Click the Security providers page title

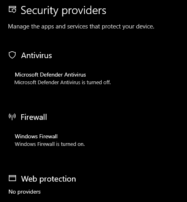(63, 10)
